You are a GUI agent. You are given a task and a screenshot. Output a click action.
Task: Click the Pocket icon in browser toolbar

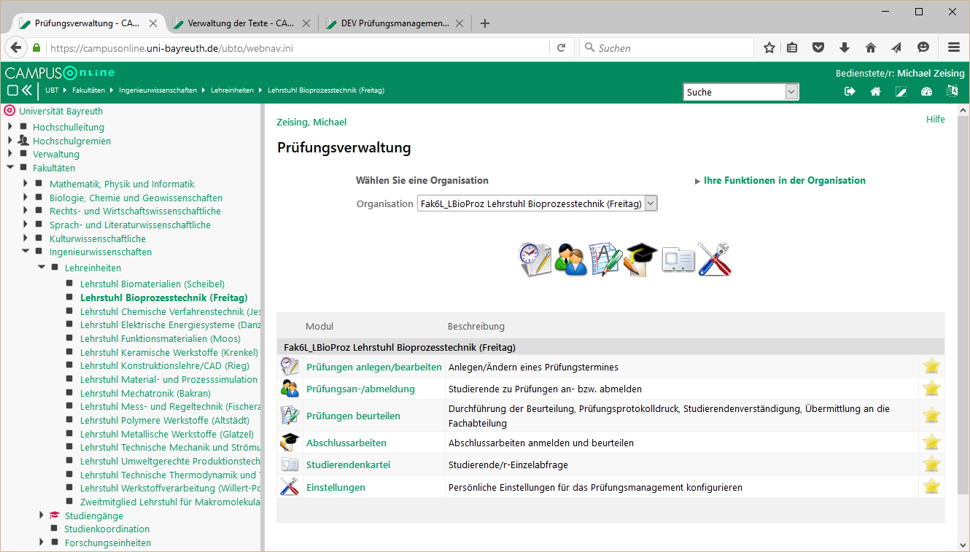coord(818,47)
